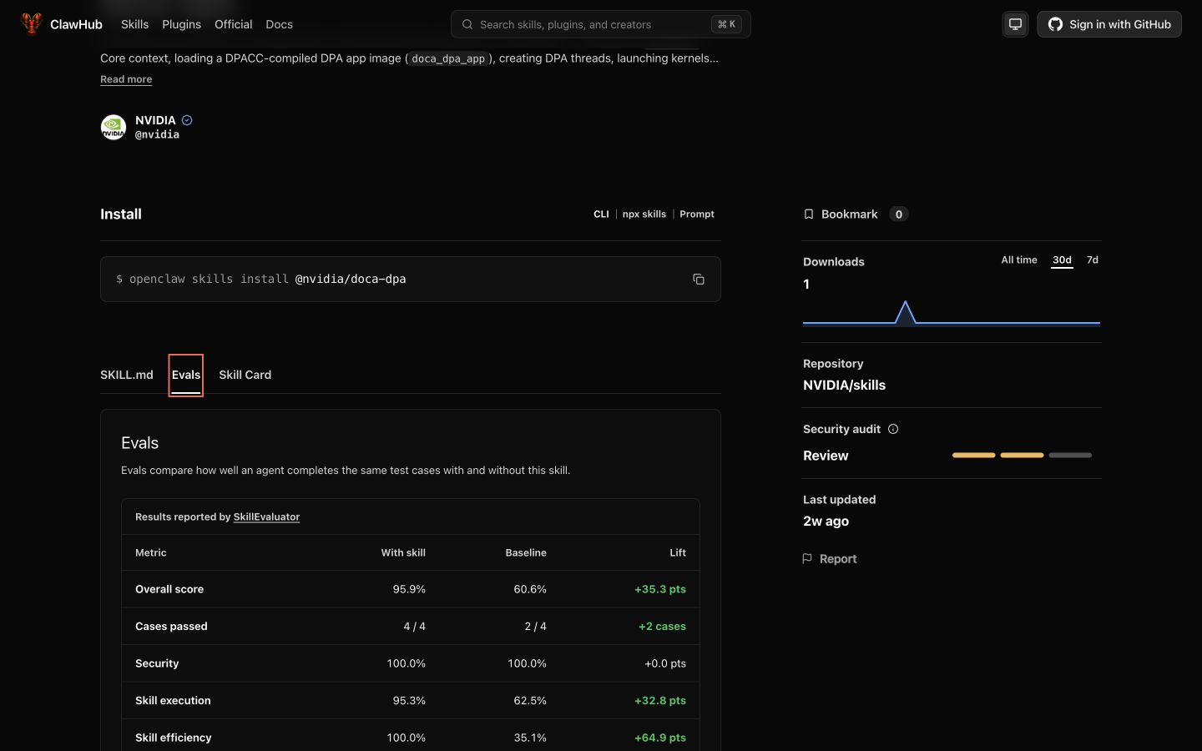This screenshot has width=1202, height=751.
Task: Click the 2w ago last updated value
Action: 826,522
